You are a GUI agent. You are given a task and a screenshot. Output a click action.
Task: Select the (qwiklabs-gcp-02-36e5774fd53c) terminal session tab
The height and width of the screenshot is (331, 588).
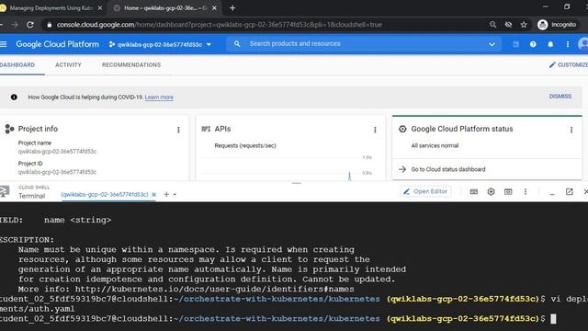pyautogui.click(x=105, y=194)
